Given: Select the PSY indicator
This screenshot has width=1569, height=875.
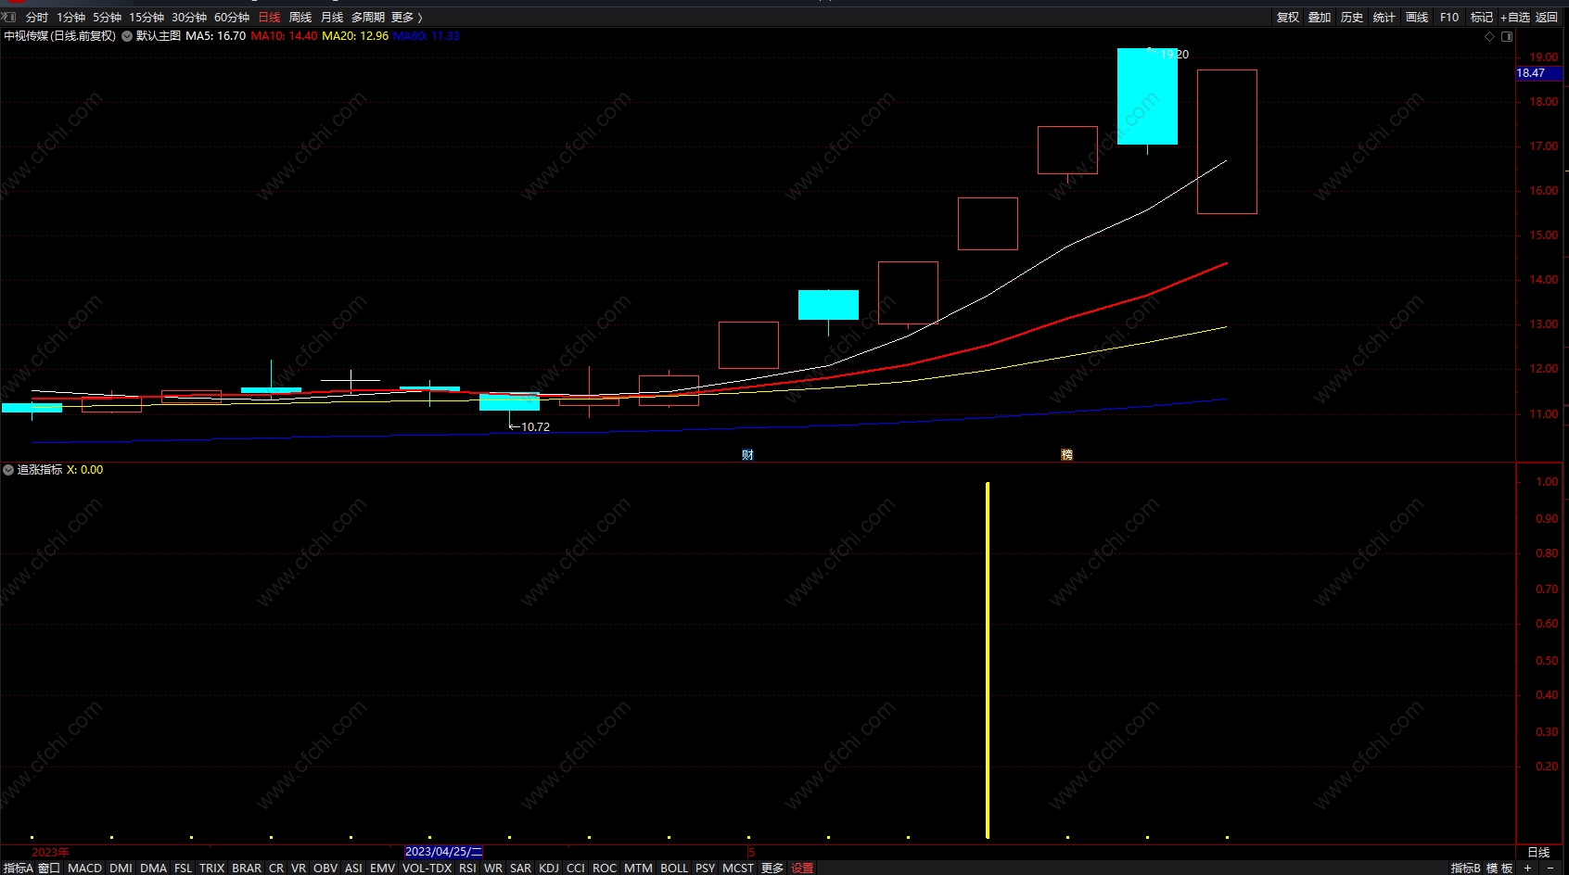Looking at the screenshot, I should point(706,868).
